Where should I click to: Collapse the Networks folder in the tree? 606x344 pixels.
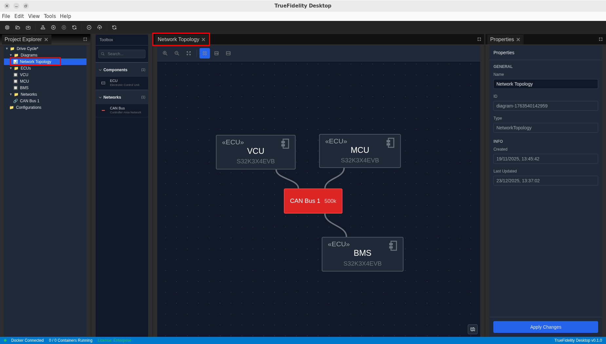pos(11,94)
